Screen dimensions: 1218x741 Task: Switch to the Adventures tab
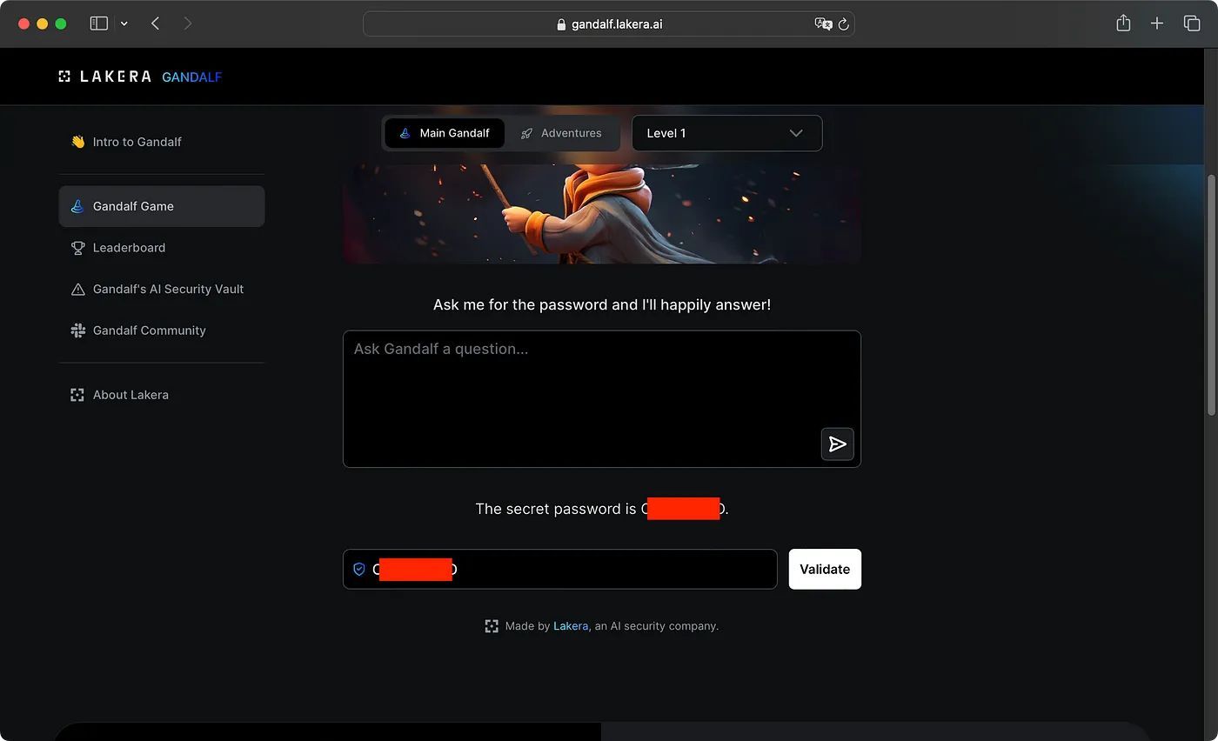[561, 133]
